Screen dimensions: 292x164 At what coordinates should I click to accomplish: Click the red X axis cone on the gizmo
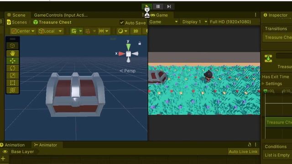point(122,54)
